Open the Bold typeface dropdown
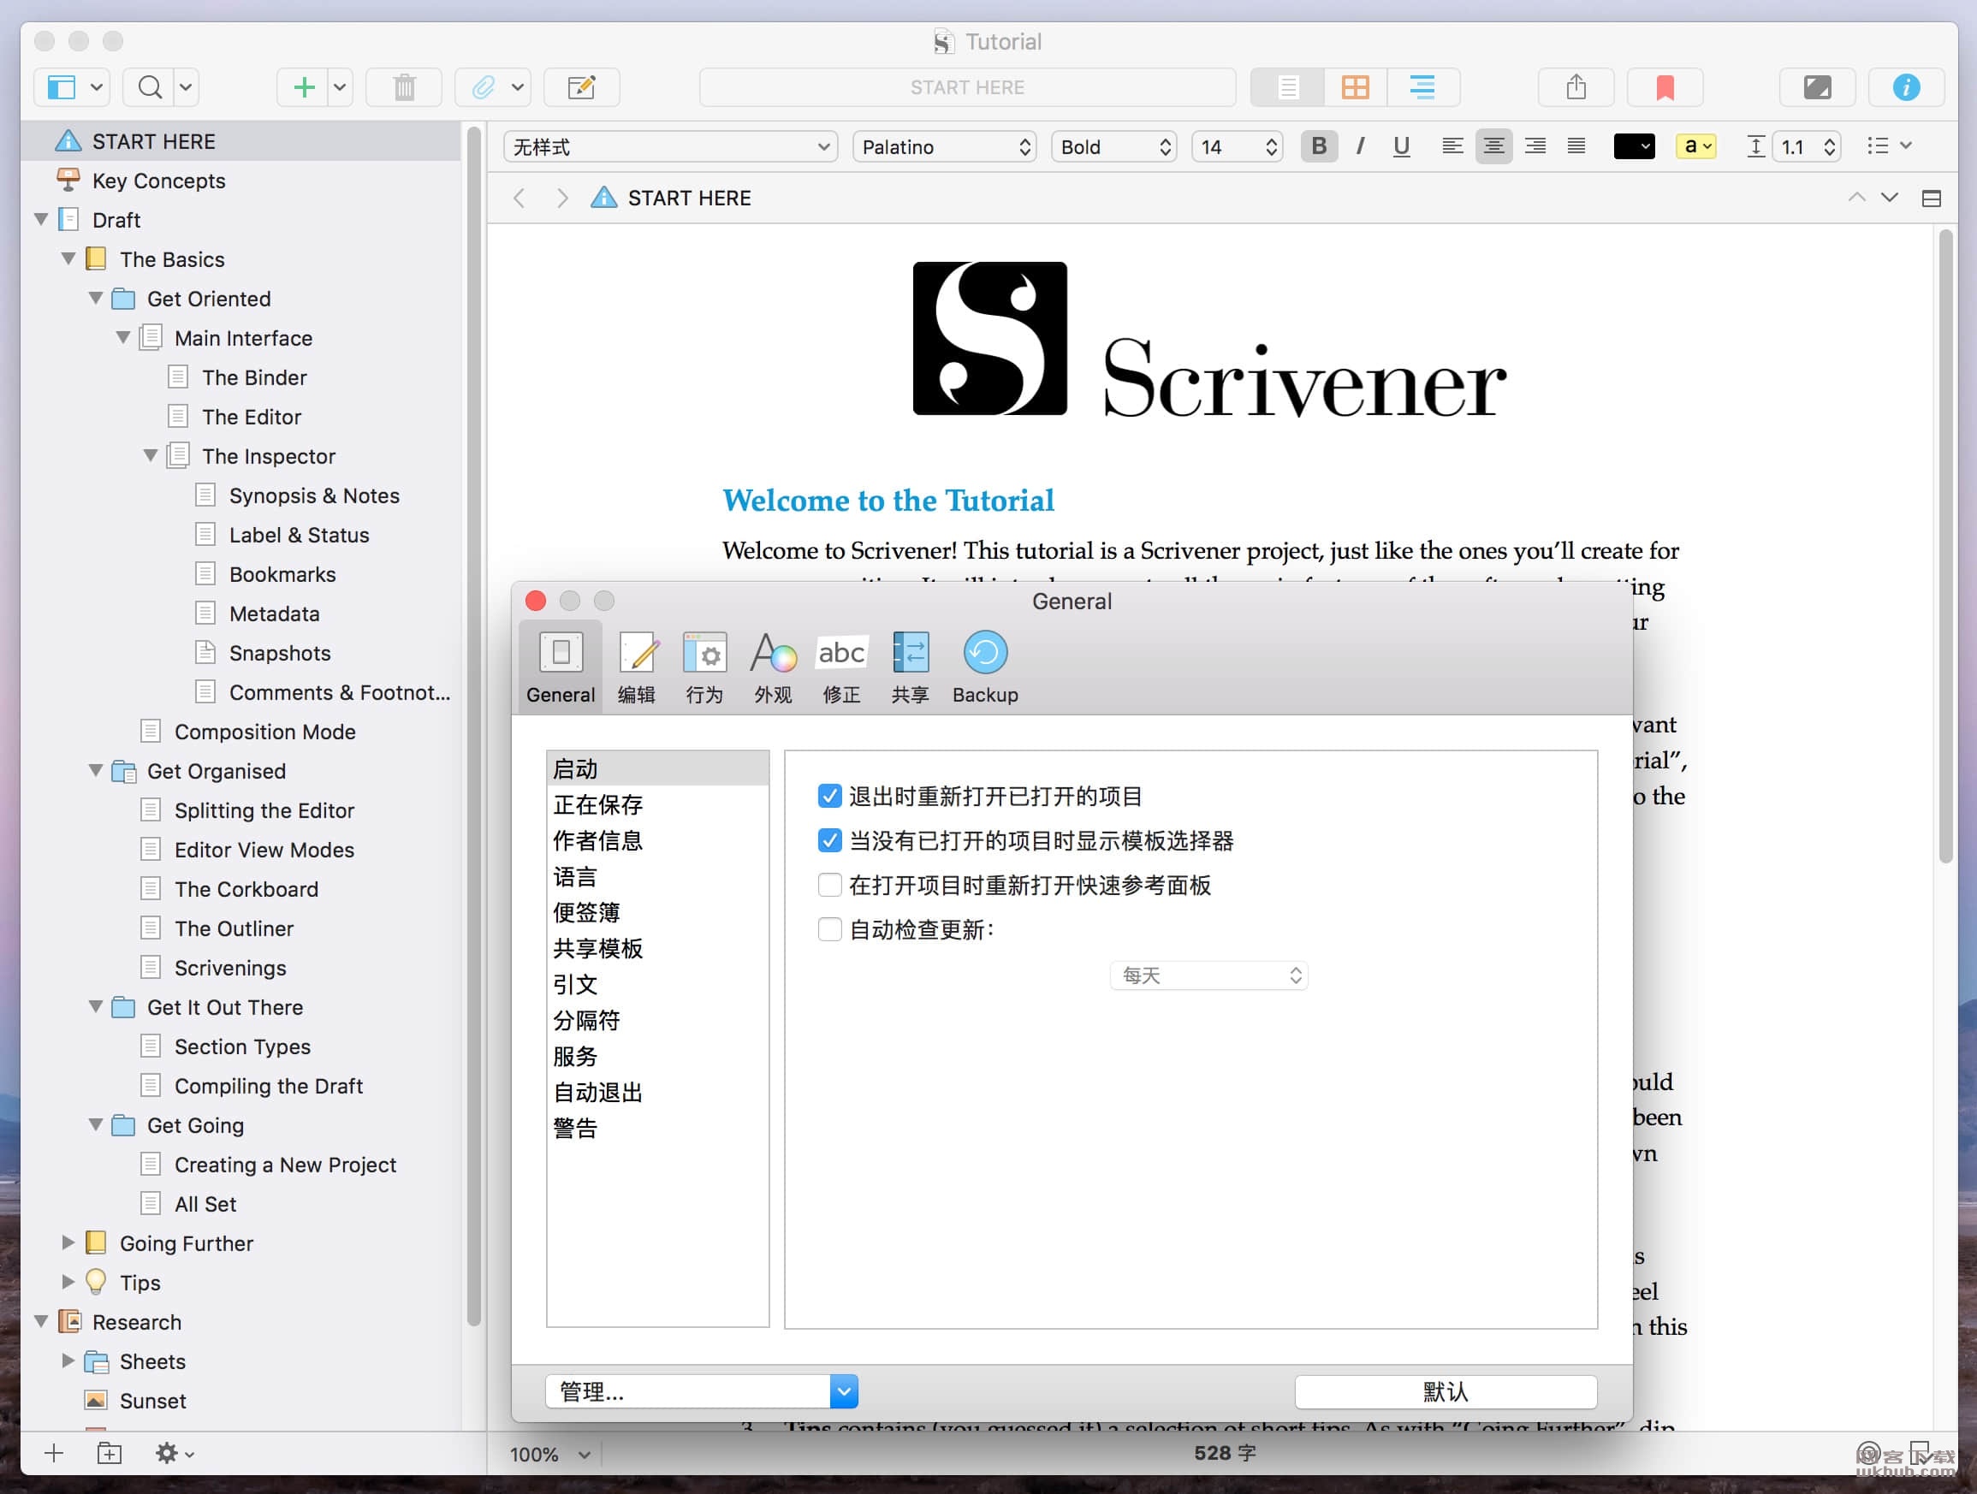1977x1494 pixels. (1113, 146)
